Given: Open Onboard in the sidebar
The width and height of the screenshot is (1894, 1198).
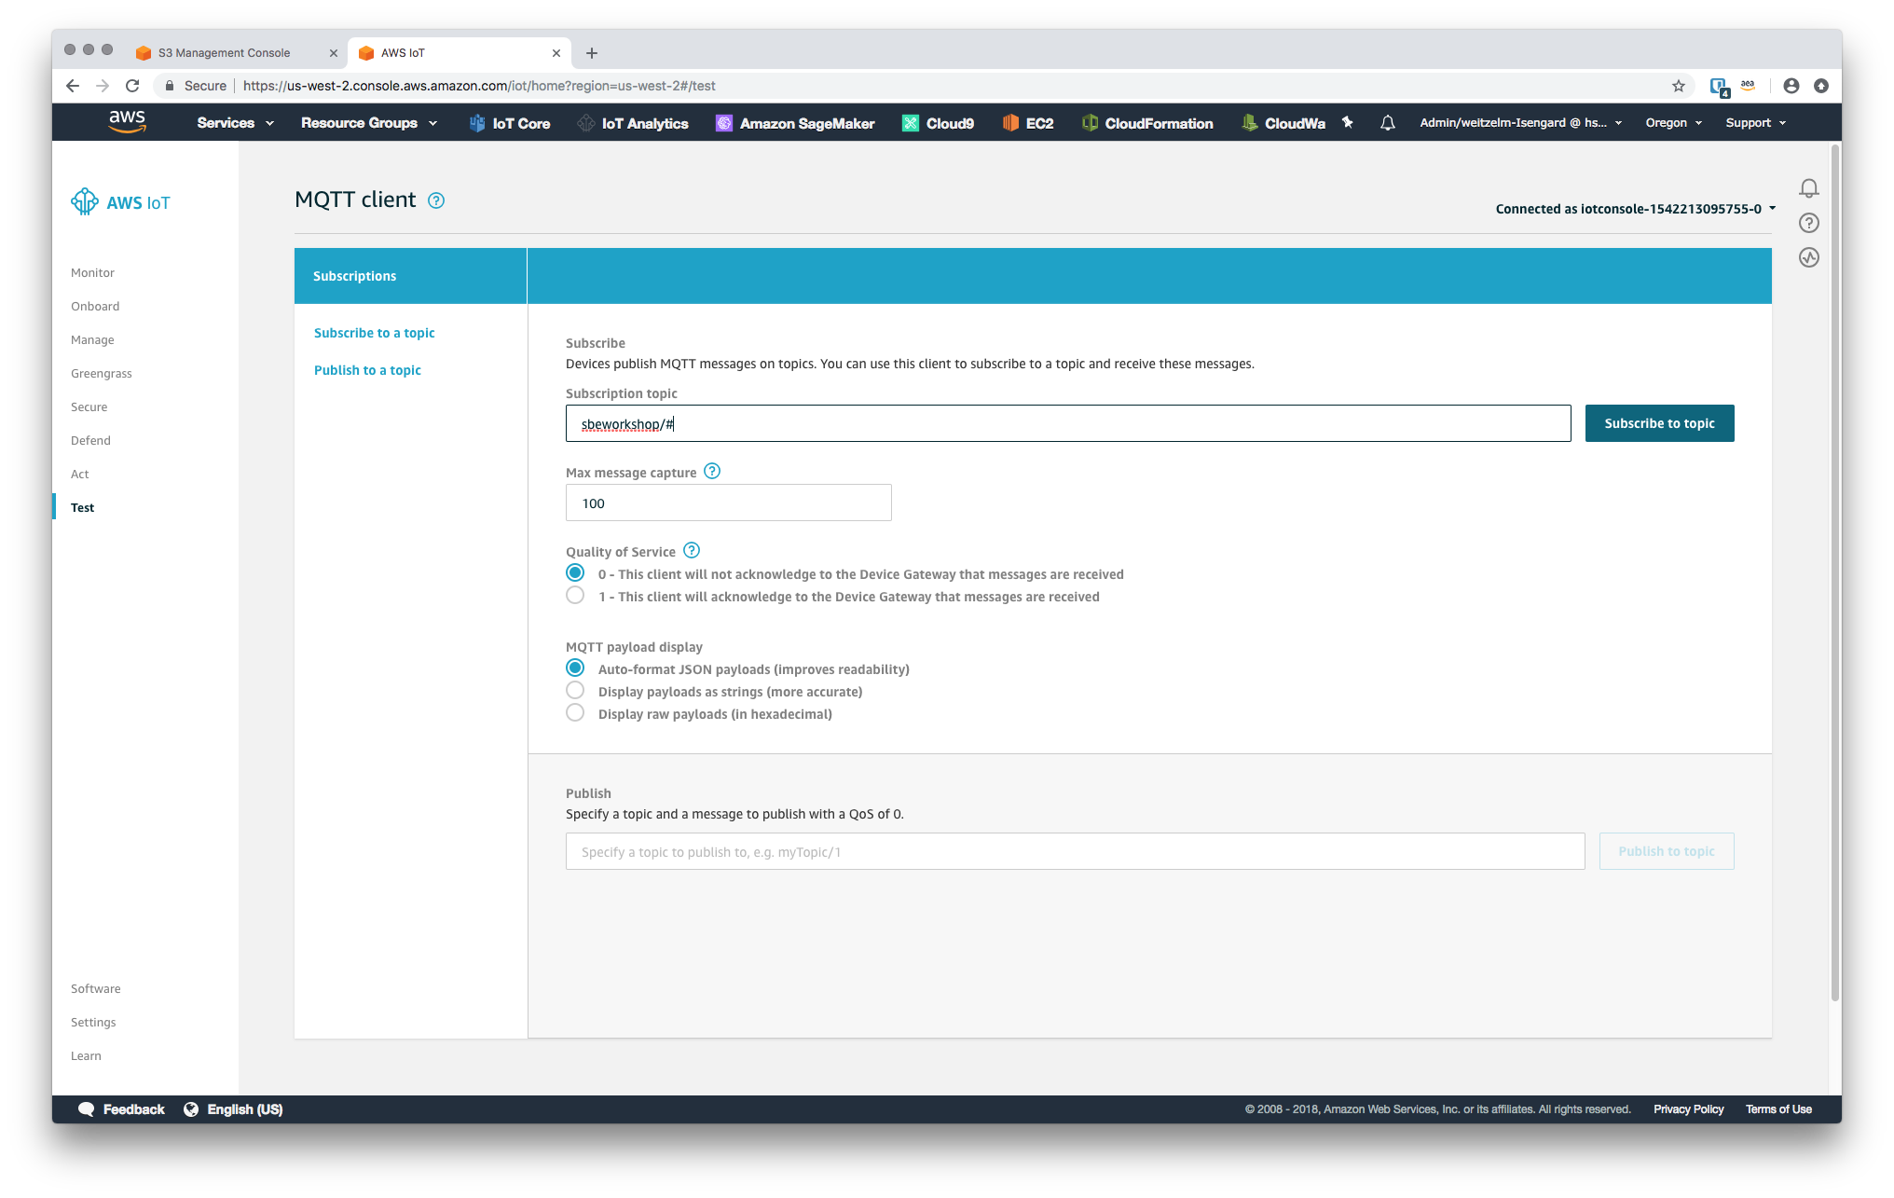Looking at the screenshot, I should [95, 306].
